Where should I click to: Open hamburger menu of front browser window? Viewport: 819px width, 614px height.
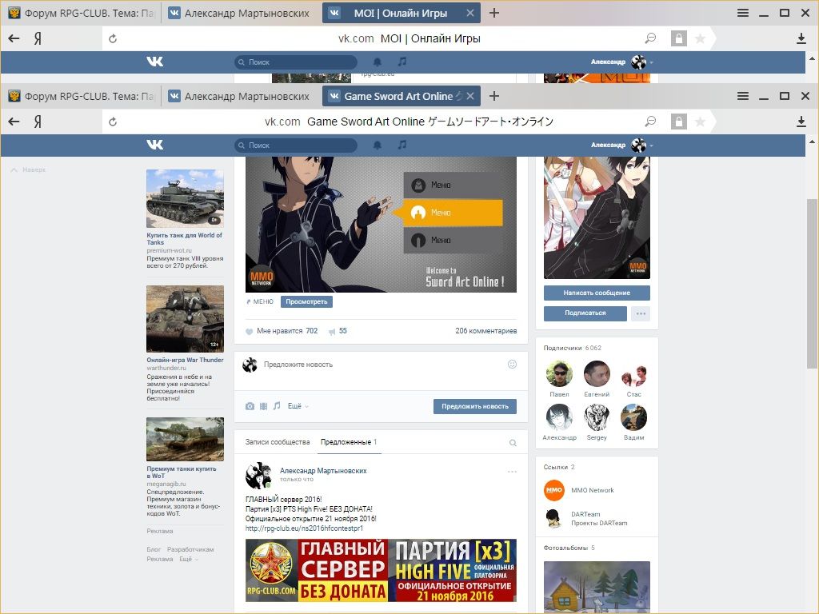[x=743, y=96]
